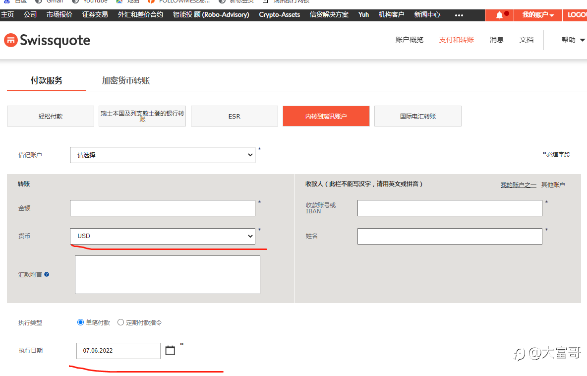Select the 单笔付款 radio button
The width and height of the screenshot is (587, 376).
(80, 322)
